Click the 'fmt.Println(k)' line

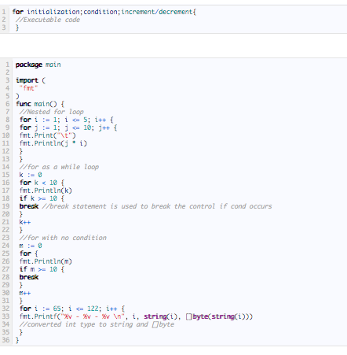coord(46,190)
